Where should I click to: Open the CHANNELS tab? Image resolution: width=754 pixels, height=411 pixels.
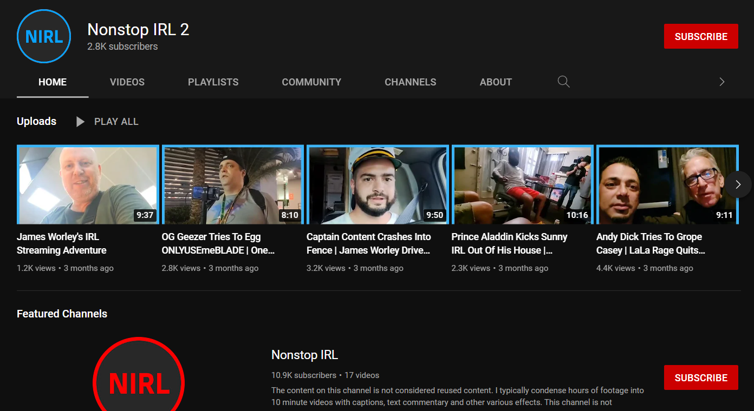(411, 82)
